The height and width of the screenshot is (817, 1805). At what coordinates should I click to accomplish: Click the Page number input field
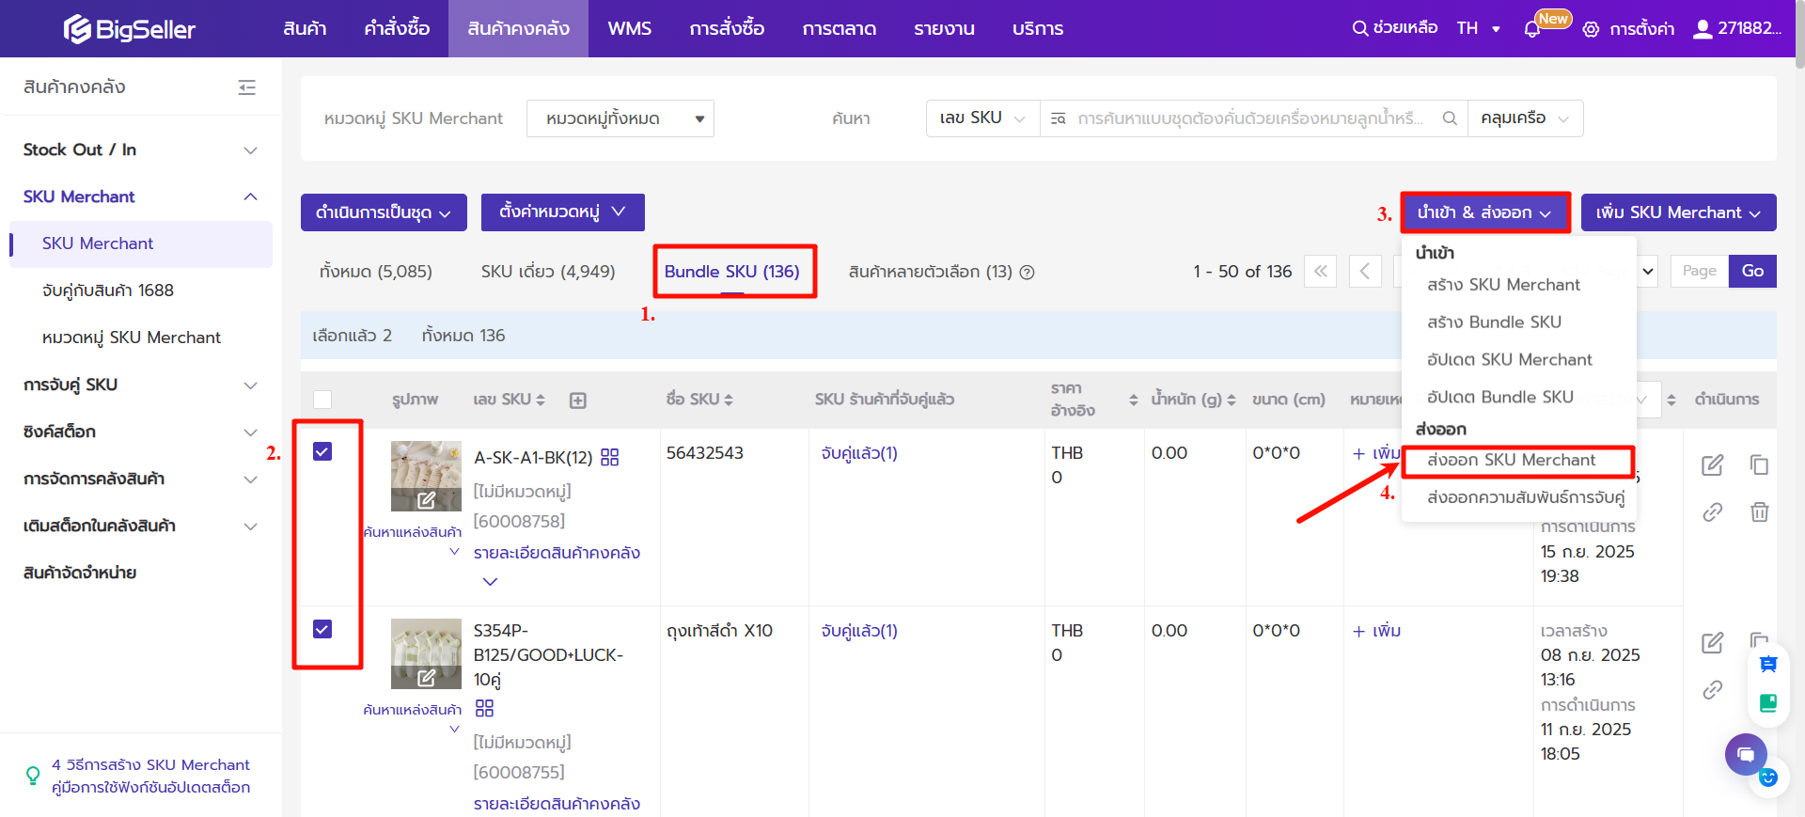[x=1700, y=271]
